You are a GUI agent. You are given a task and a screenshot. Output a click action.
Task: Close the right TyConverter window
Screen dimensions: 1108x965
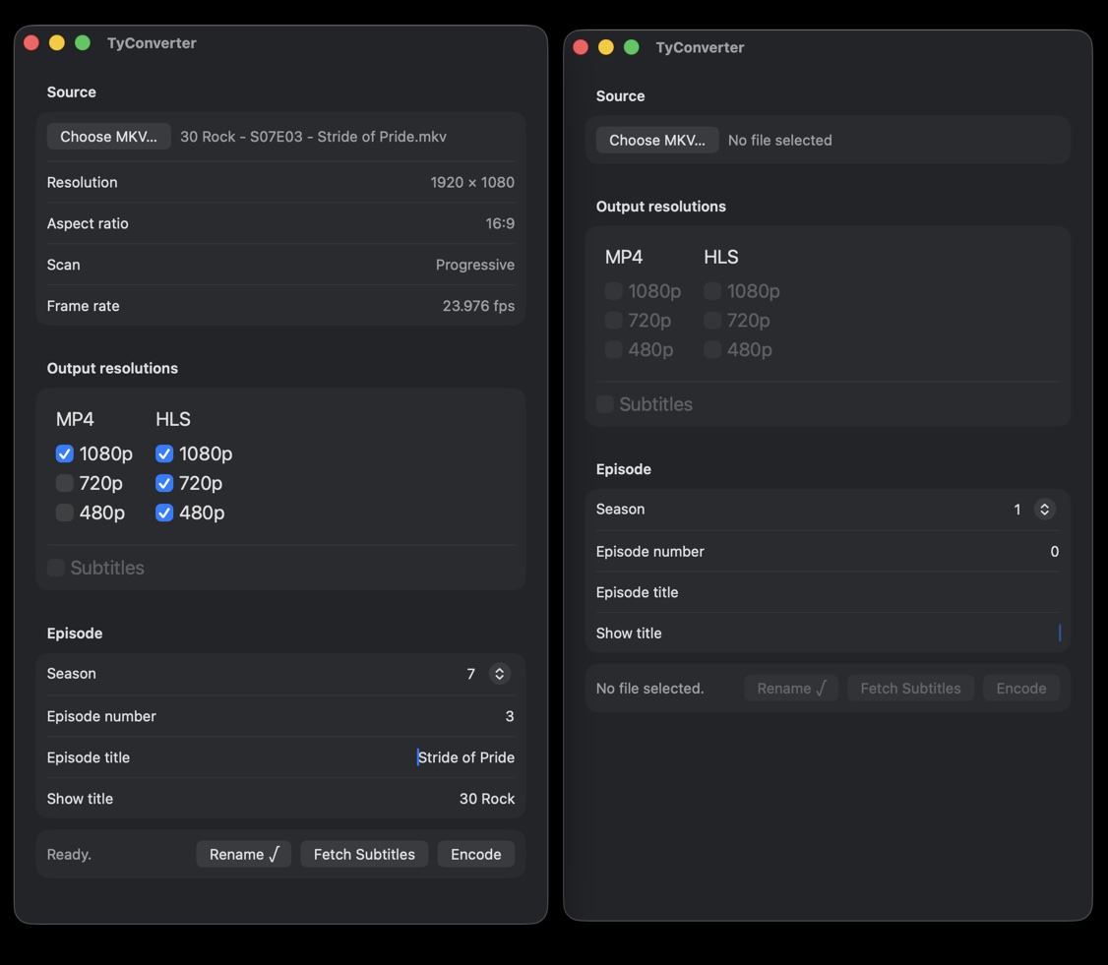click(x=581, y=47)
